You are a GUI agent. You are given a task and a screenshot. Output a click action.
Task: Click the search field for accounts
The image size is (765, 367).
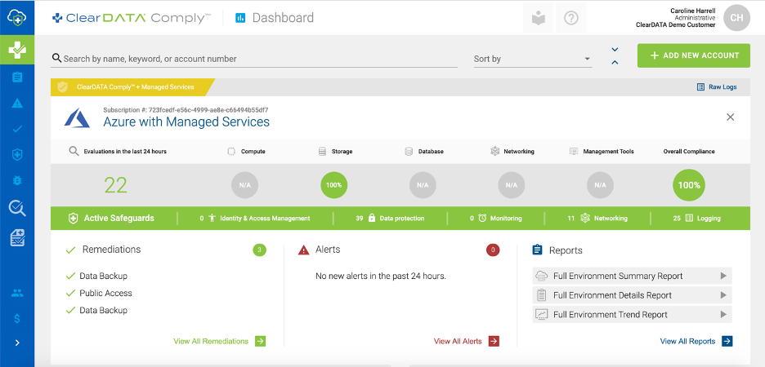pyautogui.click(x=254, y=59)
